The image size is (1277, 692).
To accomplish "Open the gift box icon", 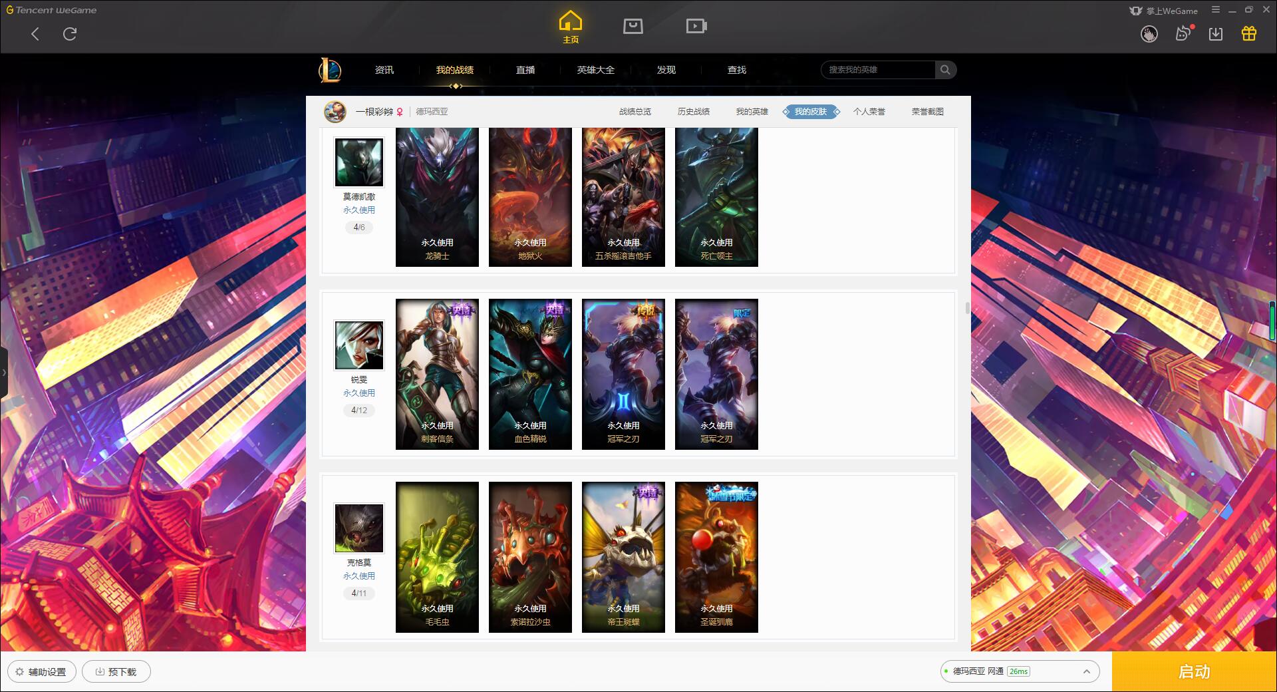I will coord(1249,34).
